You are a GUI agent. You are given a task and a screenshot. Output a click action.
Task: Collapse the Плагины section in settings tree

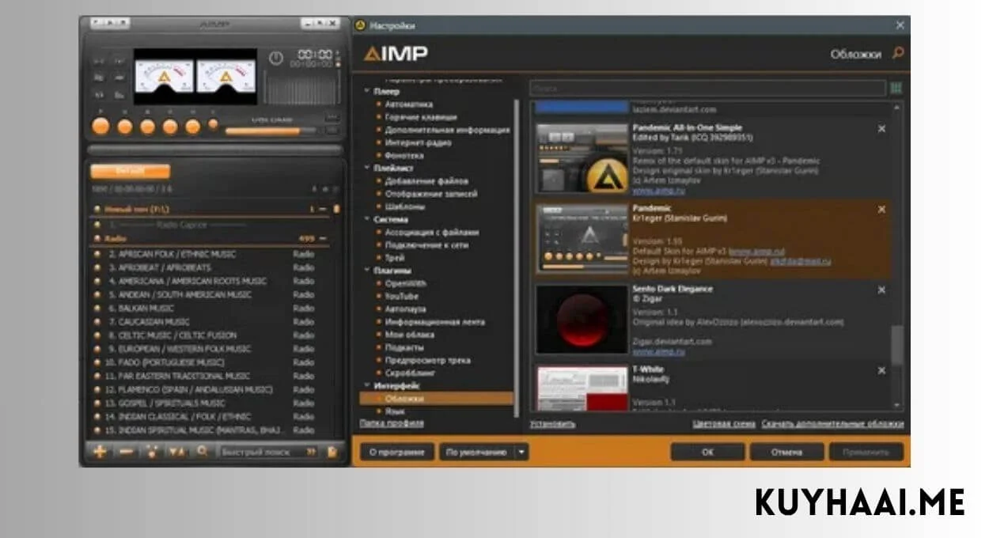[x=367, y=271]
